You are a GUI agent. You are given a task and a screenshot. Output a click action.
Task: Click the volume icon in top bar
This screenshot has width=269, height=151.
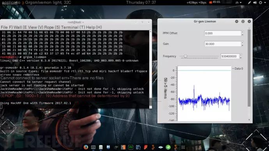[x=255, y=2]
